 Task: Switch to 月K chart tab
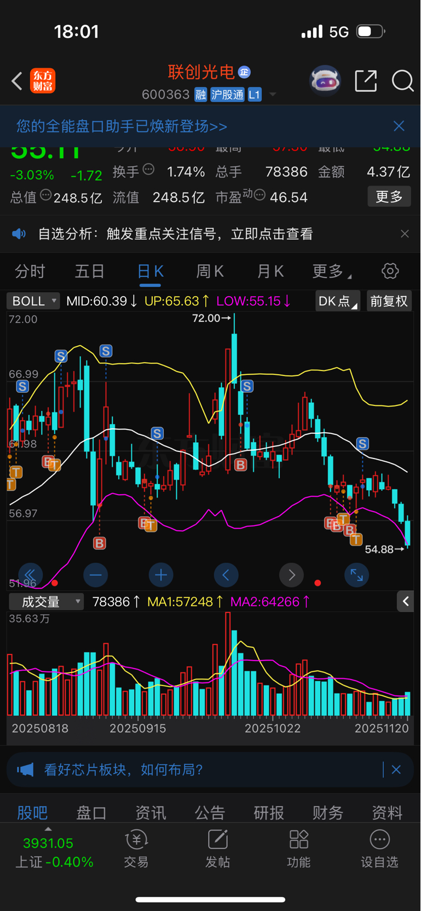(x=270, y=271)
